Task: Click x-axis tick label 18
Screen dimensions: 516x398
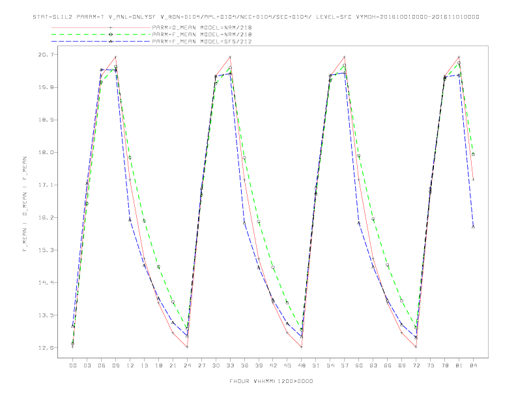Action: pos(158,365)
